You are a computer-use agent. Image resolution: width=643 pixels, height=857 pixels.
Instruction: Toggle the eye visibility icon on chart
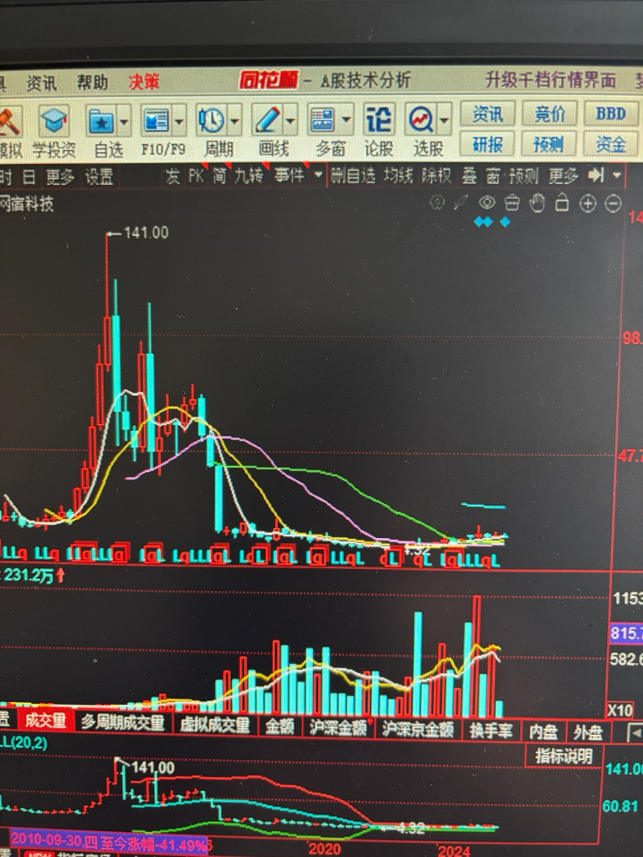point(486,203)
